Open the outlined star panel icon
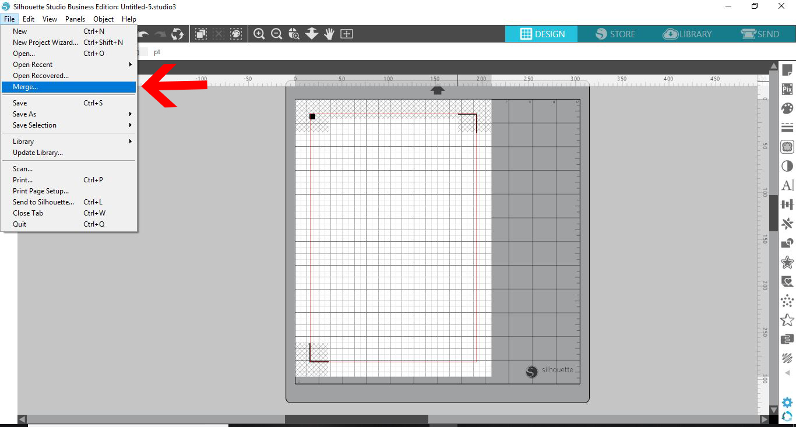The width and height of the screenshot is (796, 427). 787,320
